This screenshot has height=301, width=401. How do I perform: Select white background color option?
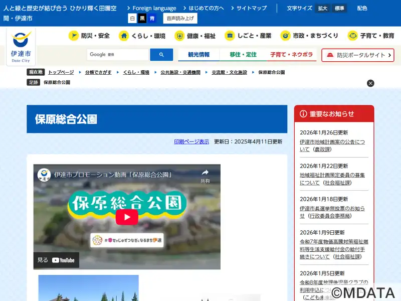132,19
